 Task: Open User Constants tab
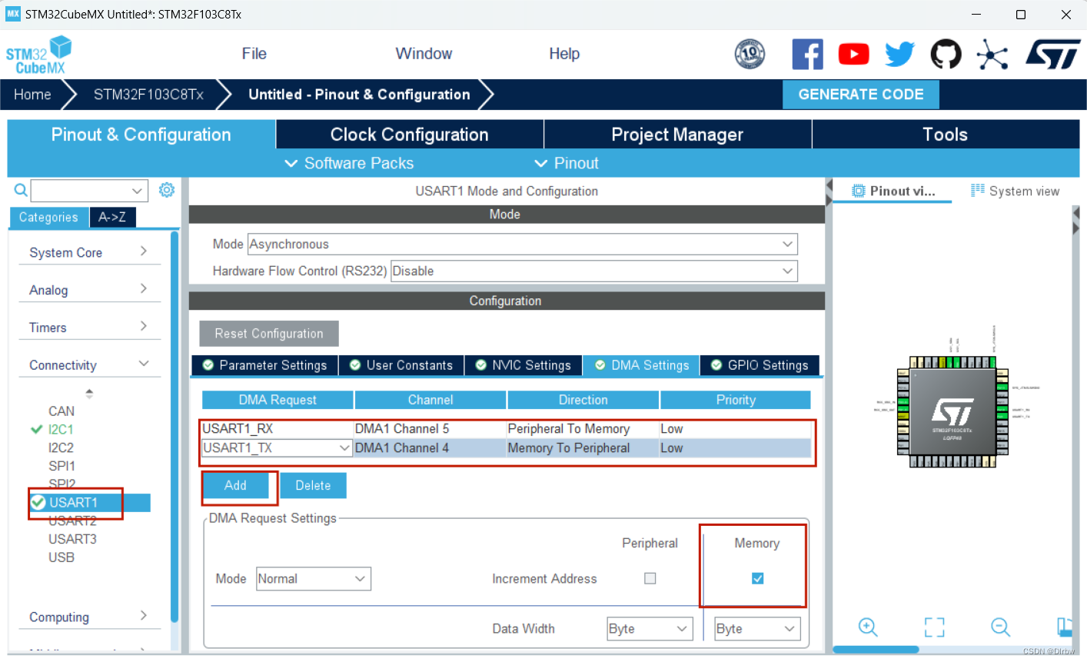401,365
